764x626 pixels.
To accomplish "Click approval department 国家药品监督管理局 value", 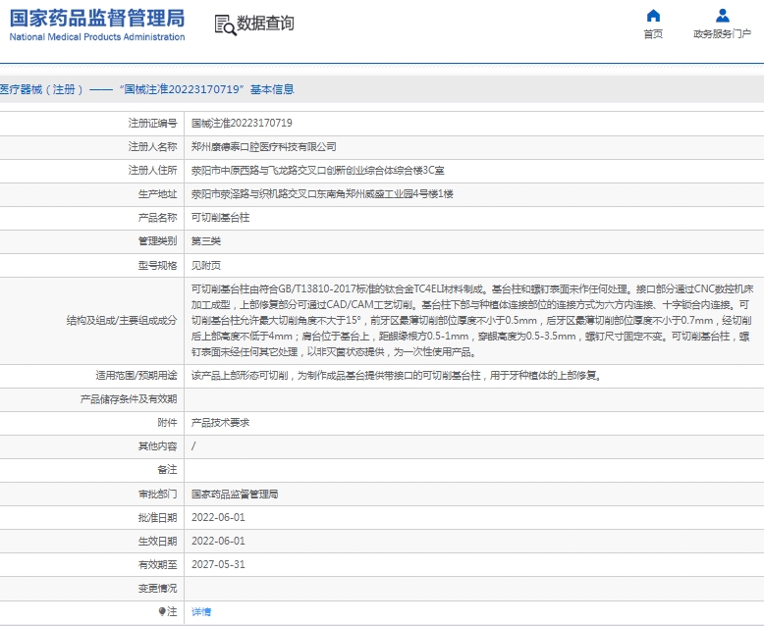I will 235,495.
